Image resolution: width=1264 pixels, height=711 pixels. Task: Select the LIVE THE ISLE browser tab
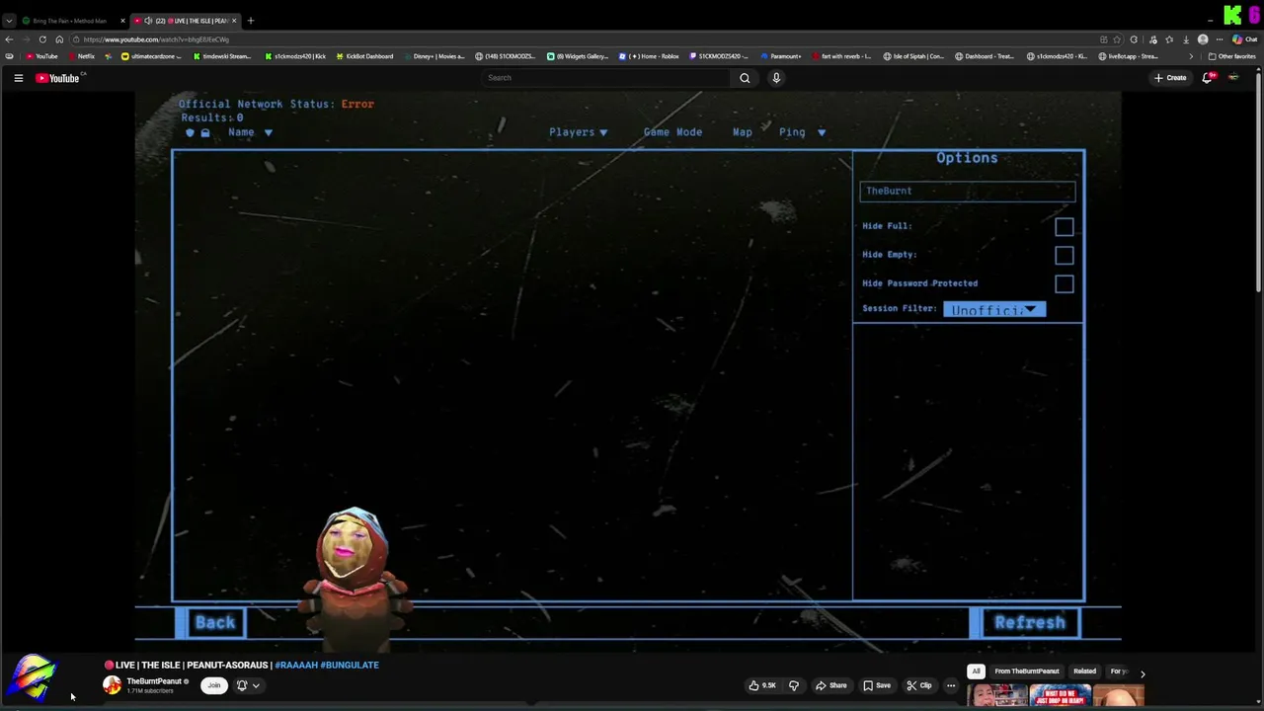tap(188, 21)
